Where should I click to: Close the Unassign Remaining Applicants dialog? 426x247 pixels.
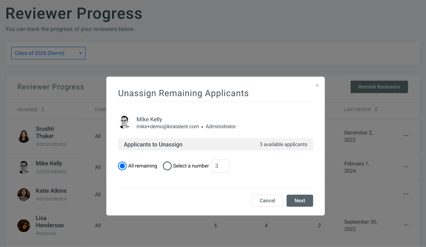tap(317, 85)
